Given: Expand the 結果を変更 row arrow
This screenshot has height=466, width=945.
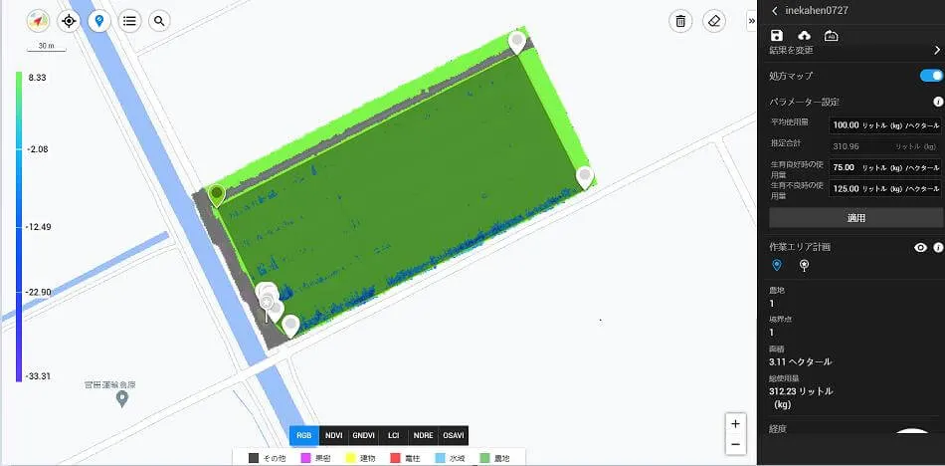Looking at the screenshot, I should click(937, 50).
